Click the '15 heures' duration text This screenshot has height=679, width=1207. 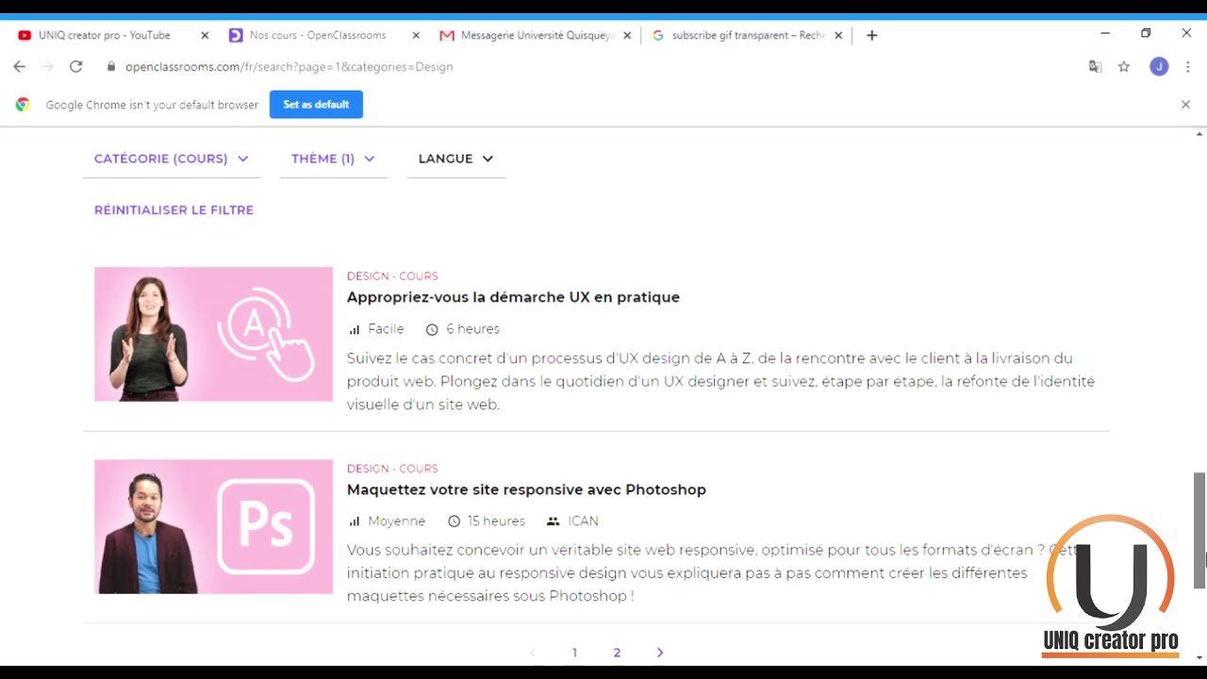(496, 522)
